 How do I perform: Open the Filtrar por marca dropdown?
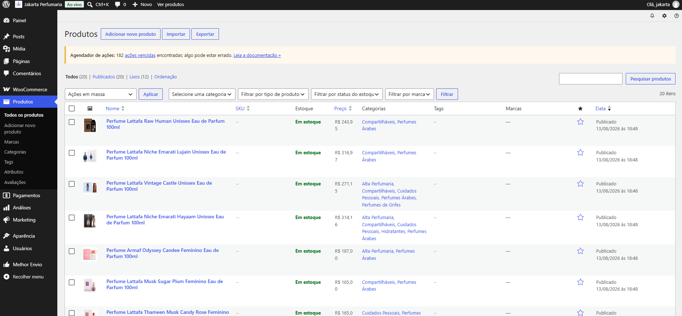(x=410, y=94)
